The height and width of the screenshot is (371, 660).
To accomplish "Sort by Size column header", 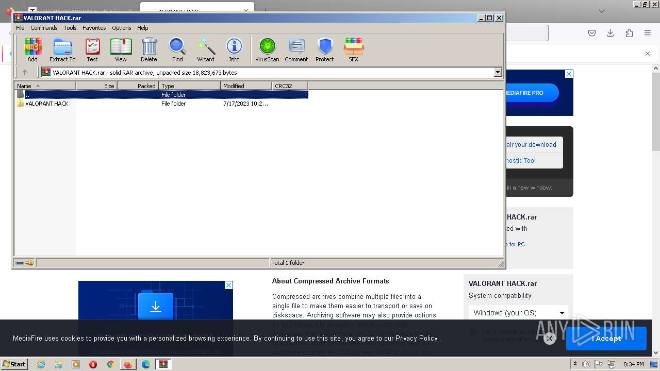I will [96, 86].
